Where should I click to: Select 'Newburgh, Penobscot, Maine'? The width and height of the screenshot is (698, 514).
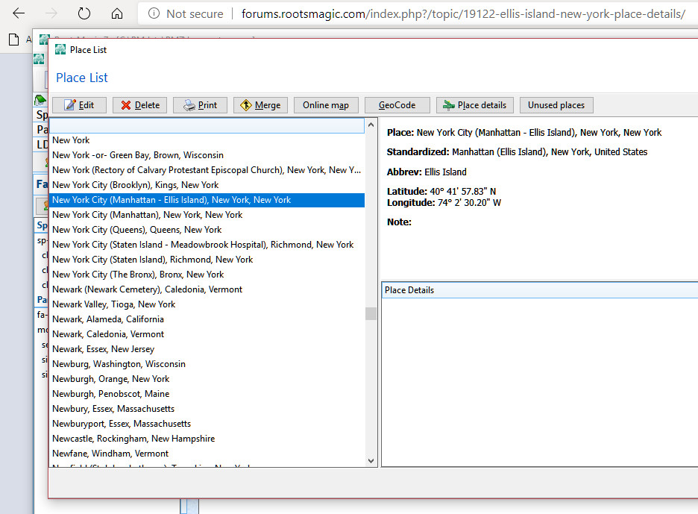pyautogui.click(x=207, y=394)
